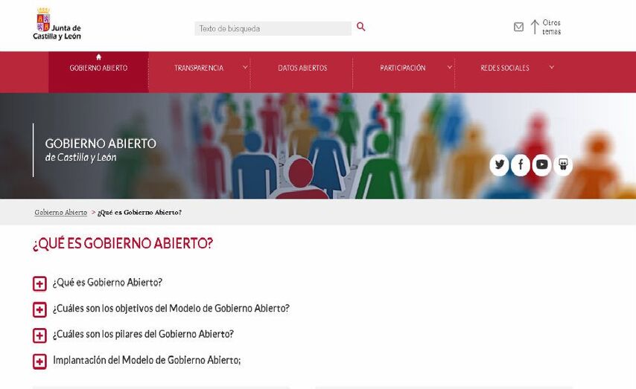
Task: Open the Redes Sociales dropdown chevron
Action: pos(552,67)
